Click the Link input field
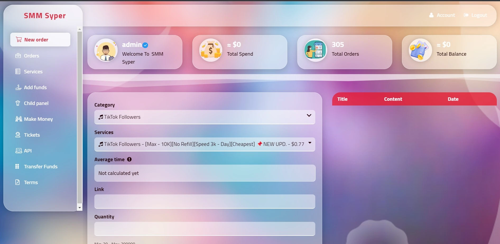500x244 pixels. coord(205,202)
